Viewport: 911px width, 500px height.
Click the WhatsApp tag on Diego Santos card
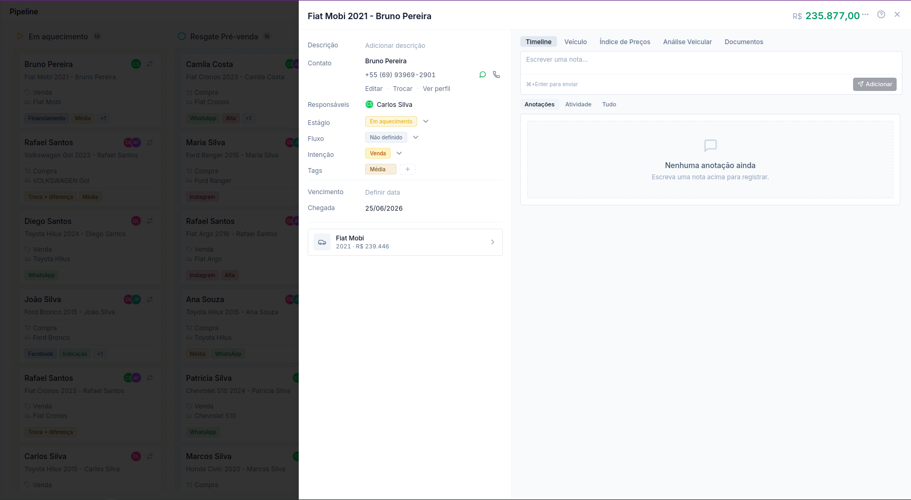point(41,275)
